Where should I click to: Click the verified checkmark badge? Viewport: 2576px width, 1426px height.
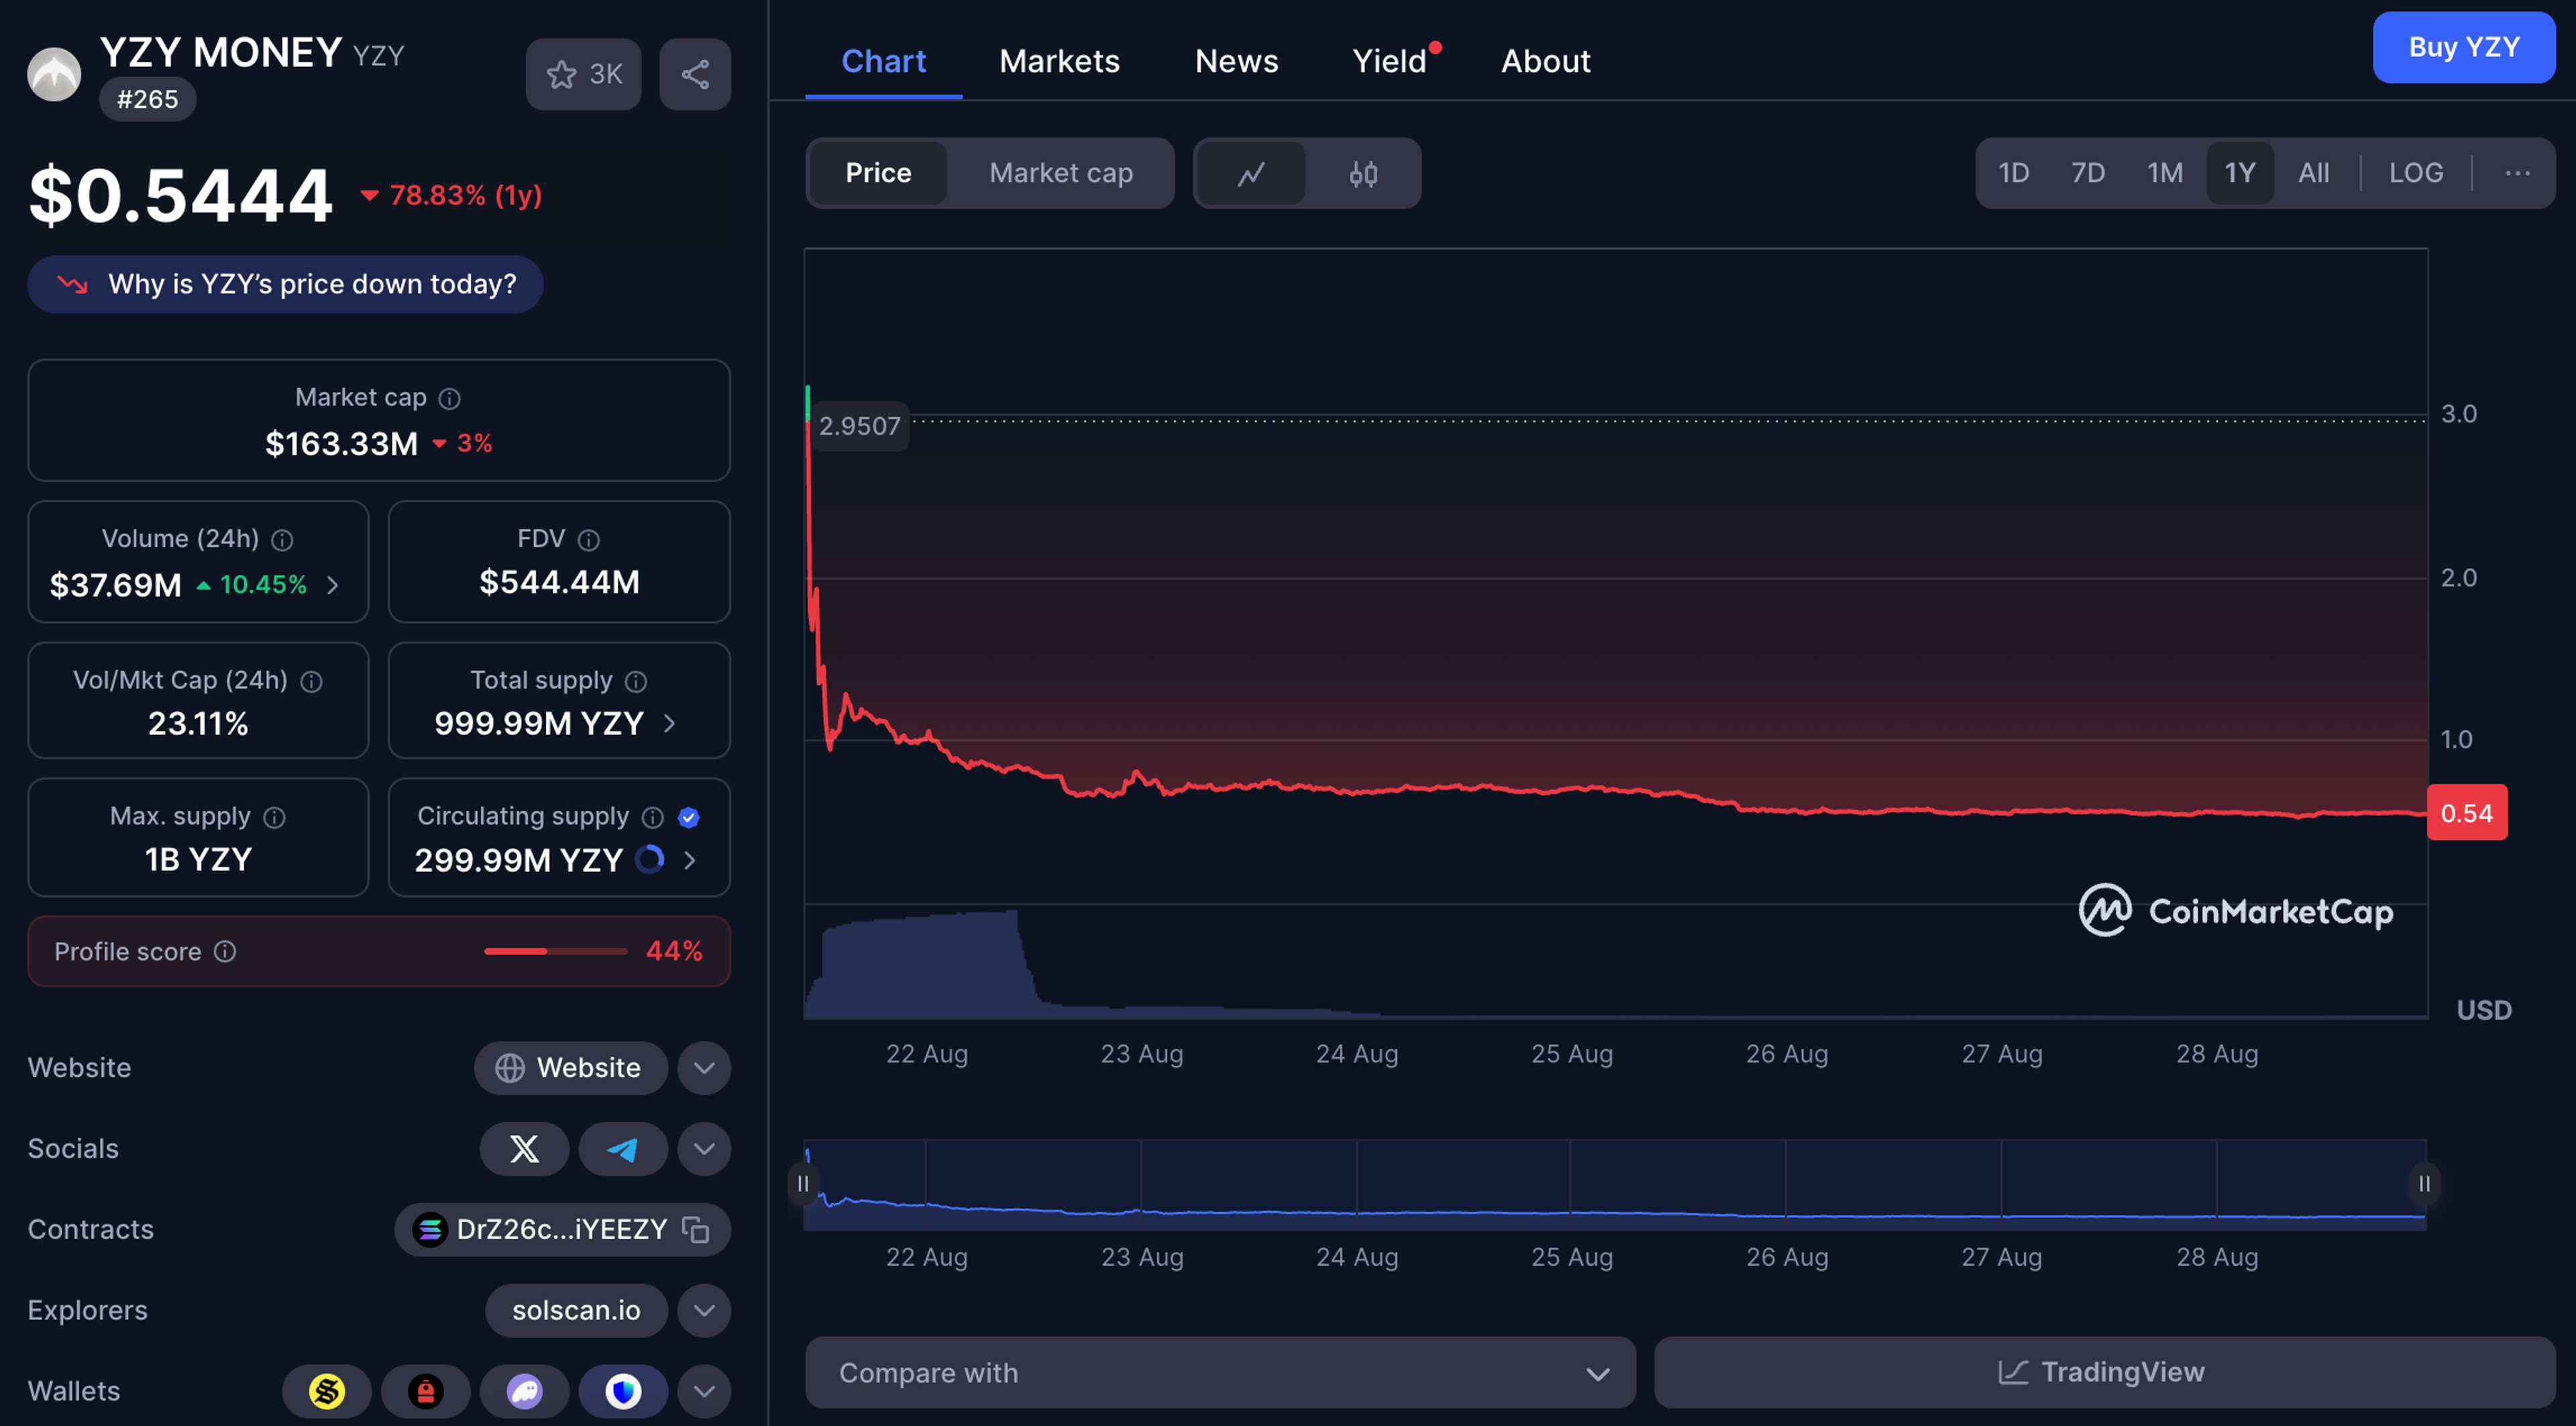[x=689, y=818]
